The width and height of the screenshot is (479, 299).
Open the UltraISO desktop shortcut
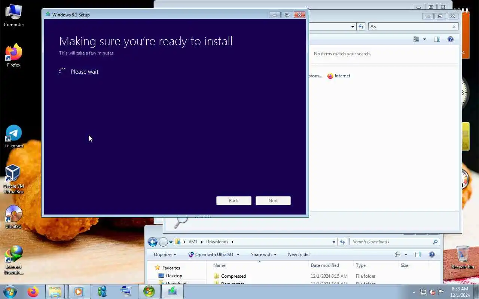[x=14, y=217]
